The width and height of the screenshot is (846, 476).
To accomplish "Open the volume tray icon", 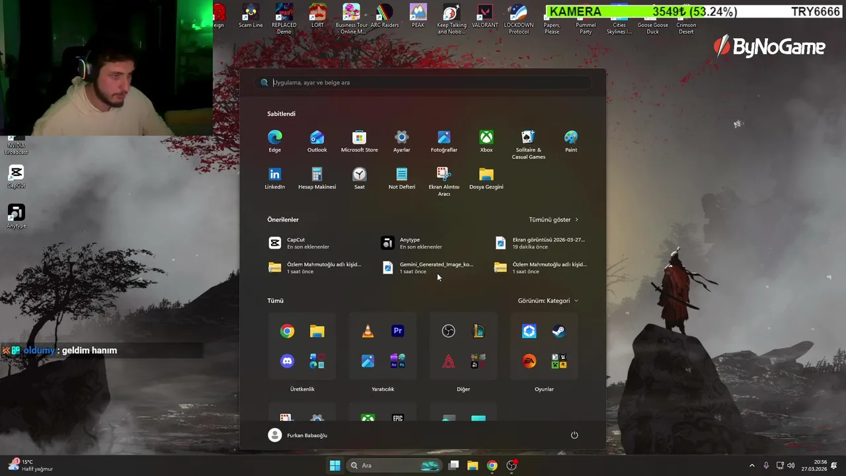I will click(790, 465).
